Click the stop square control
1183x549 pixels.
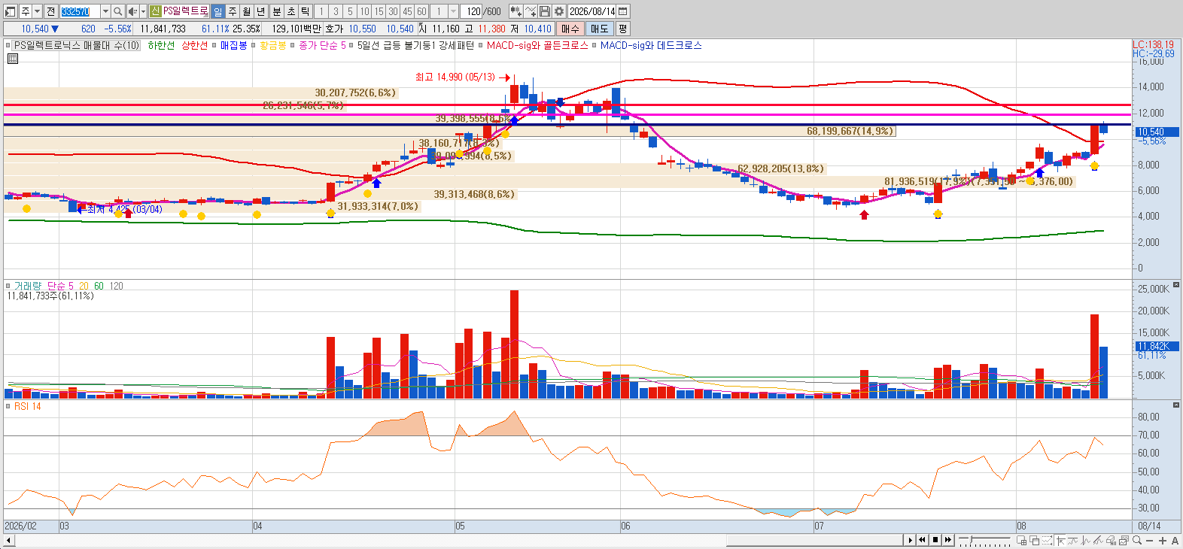pos(935,540)
